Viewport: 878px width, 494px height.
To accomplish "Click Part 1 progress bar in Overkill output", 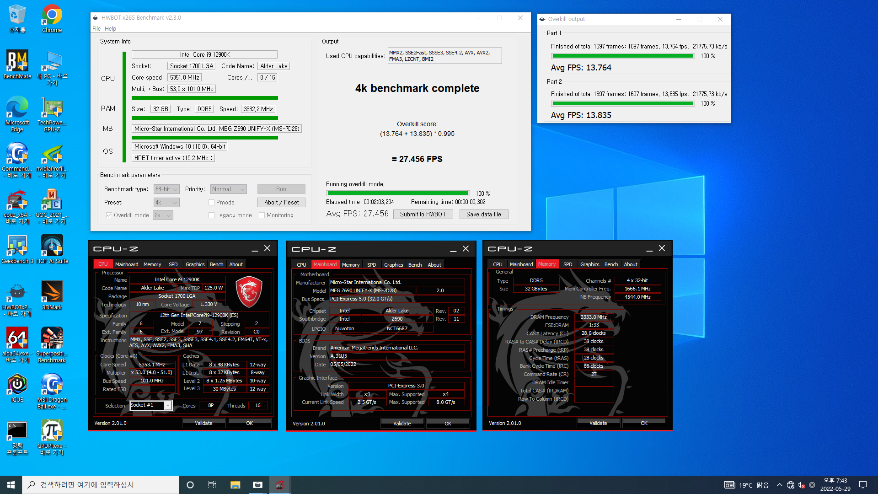I will click(x=623, y=56).
